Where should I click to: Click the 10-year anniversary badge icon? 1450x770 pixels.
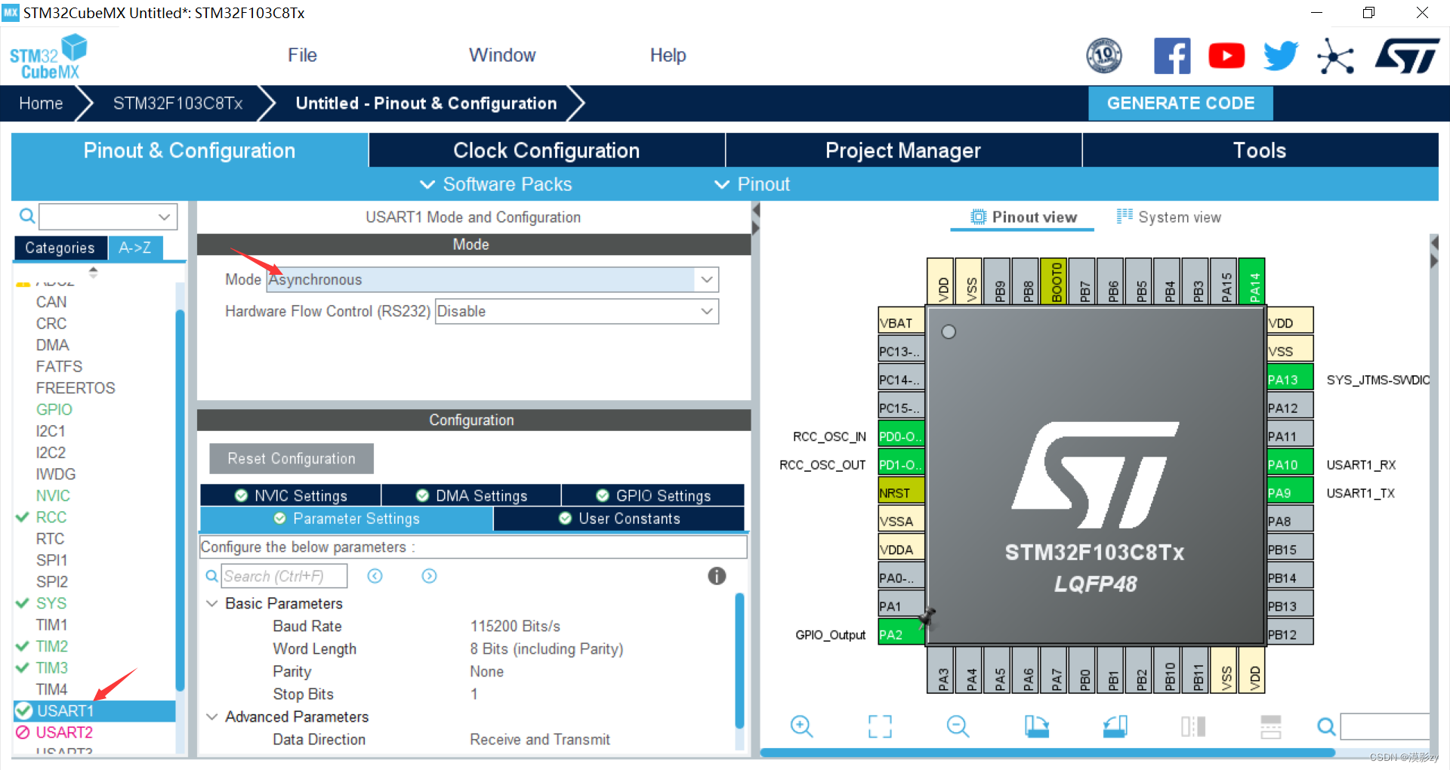coord(1104,56)
